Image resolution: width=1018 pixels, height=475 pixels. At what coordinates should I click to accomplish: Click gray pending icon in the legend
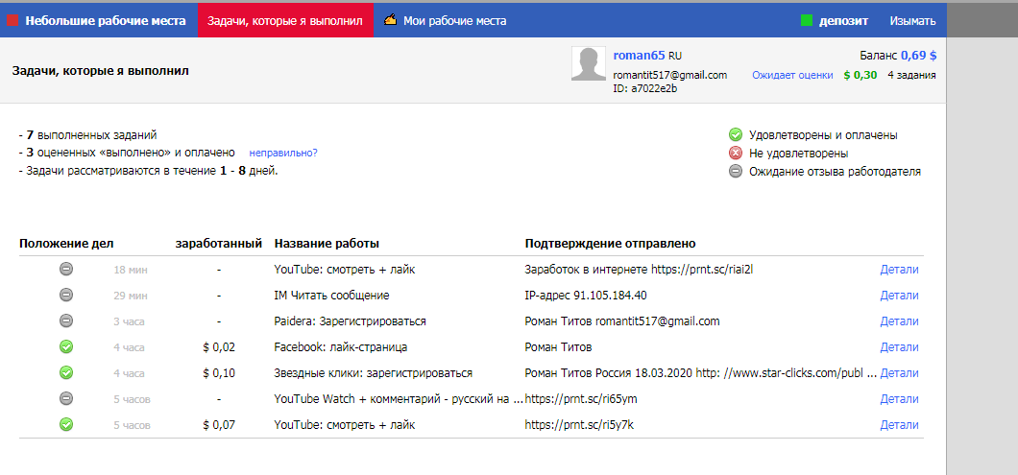[735, 172]
